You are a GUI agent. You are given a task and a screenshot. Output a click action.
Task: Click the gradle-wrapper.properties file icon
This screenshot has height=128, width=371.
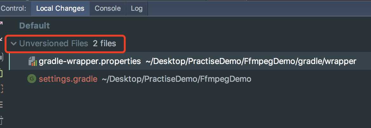click(33, 61)
